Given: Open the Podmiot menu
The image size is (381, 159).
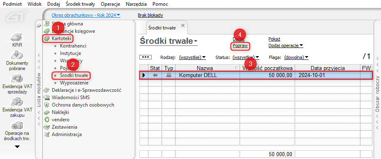Looking at the screenshot, I should click(12, 4).
